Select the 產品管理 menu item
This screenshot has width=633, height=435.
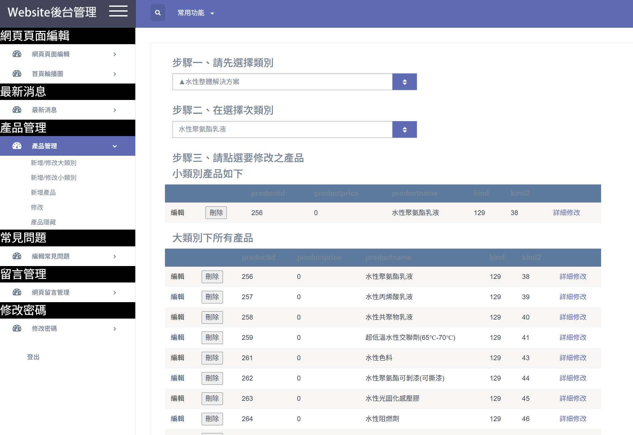coord(68,146)
